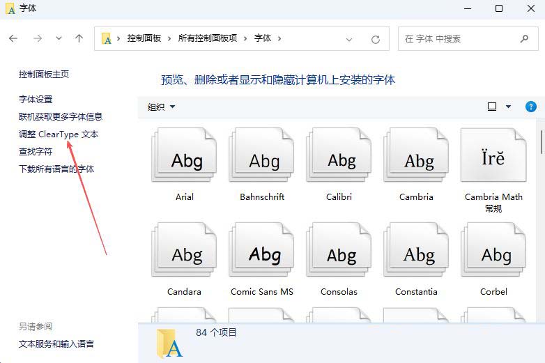The height and width of the screenshot is (363, 545).
Task: Click the 84 个项目 status text
Action: tap(216, 333)
